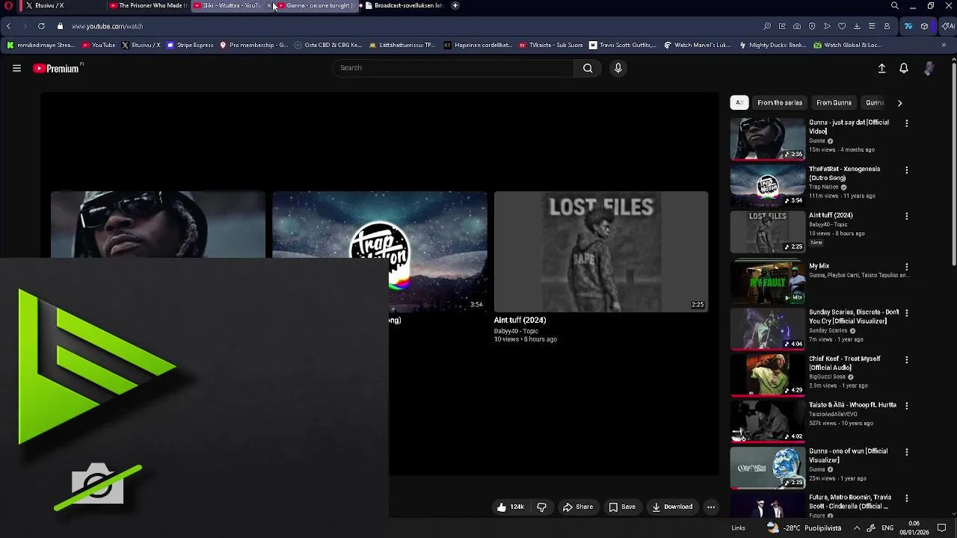Open LOST FILES endscreen video thumbnail
Viewport: 957px width, 538px height.
pos(601,252)
